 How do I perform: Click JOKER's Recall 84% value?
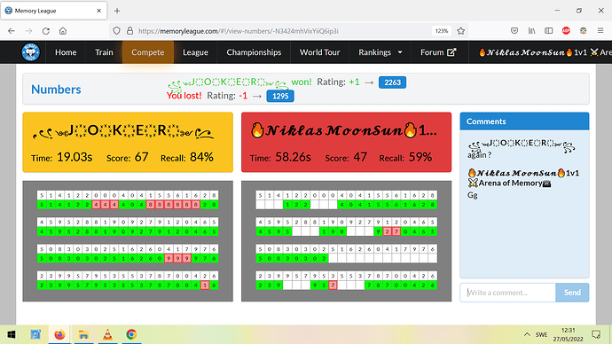pos(201,157)
